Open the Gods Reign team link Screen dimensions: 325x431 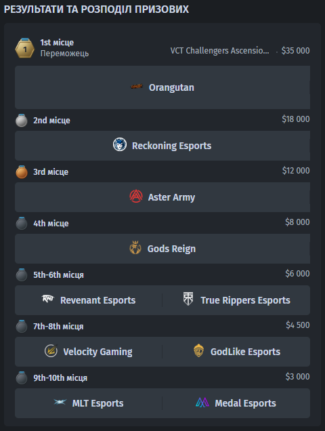point(171,249)
